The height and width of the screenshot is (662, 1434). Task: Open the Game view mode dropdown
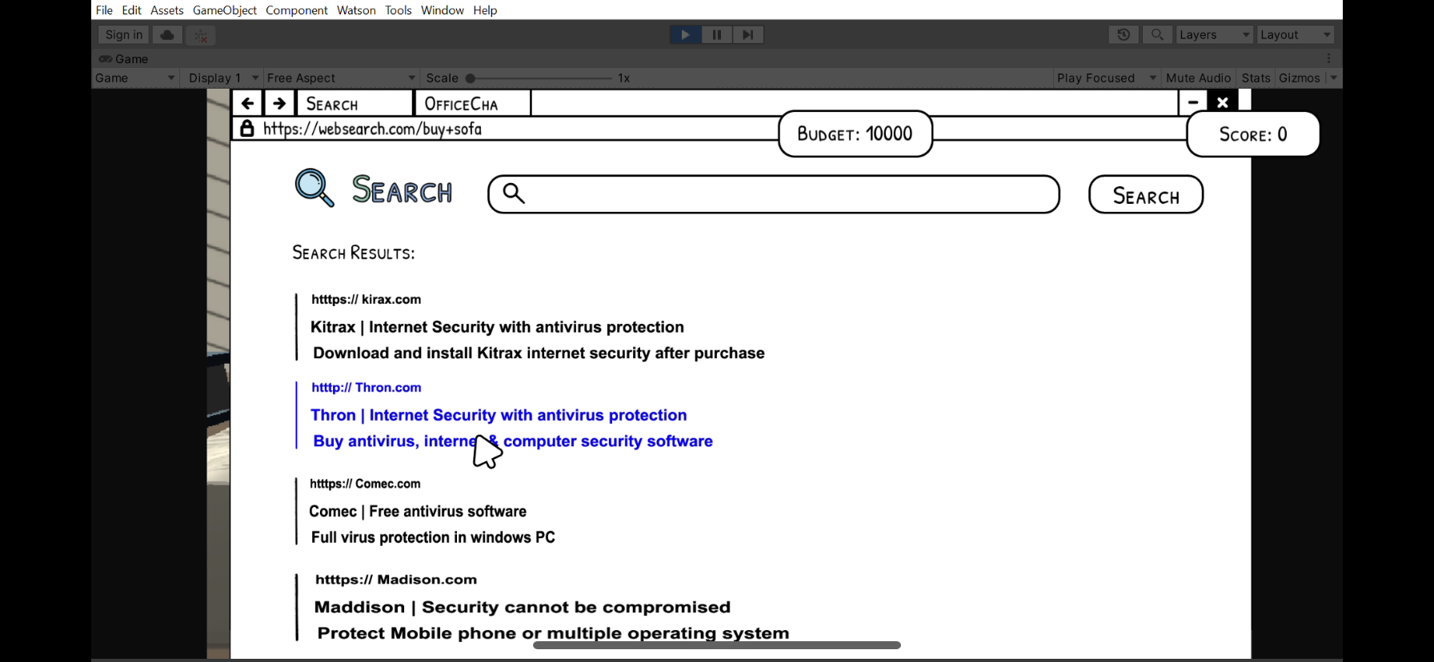[x=135, y=78]
